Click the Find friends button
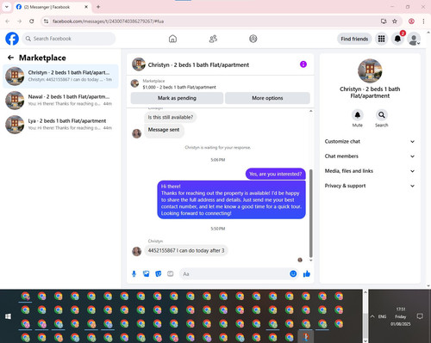 point(354,39)
